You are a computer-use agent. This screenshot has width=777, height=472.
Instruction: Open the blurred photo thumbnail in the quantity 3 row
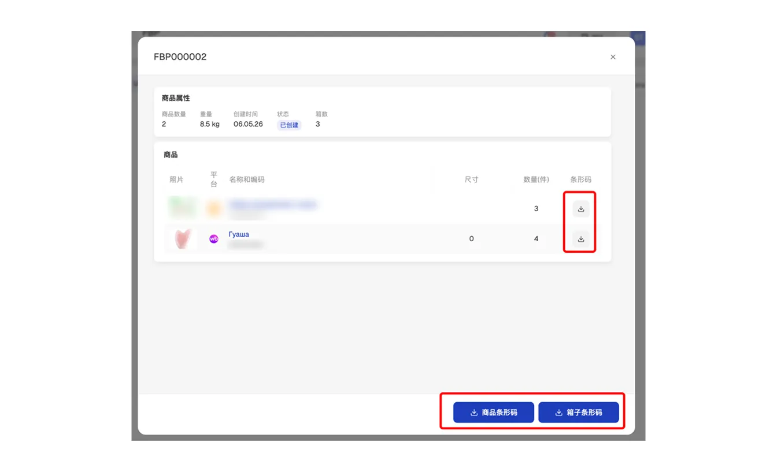coord(183,208)
